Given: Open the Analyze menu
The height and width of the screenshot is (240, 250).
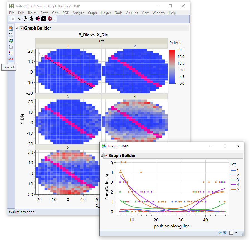Looking at the screenshot, I should [x=78, y=13].
